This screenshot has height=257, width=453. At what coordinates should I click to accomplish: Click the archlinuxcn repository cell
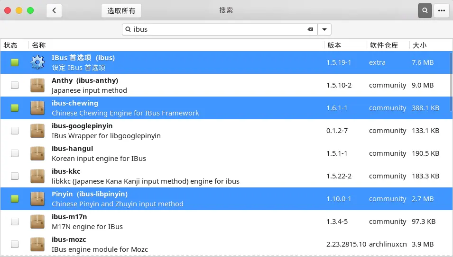pyautogui.click(x=388, y=244)
